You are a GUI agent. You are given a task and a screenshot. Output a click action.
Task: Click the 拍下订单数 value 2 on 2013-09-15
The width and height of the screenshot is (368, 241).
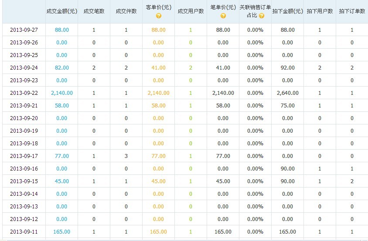coord(352,181)
